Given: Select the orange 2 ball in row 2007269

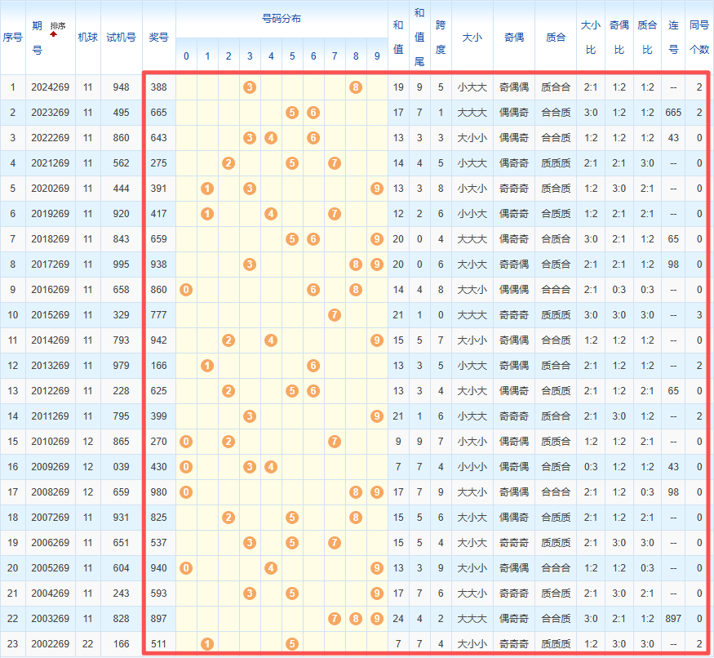Looking at the screenshot, I should click(228, 518).
